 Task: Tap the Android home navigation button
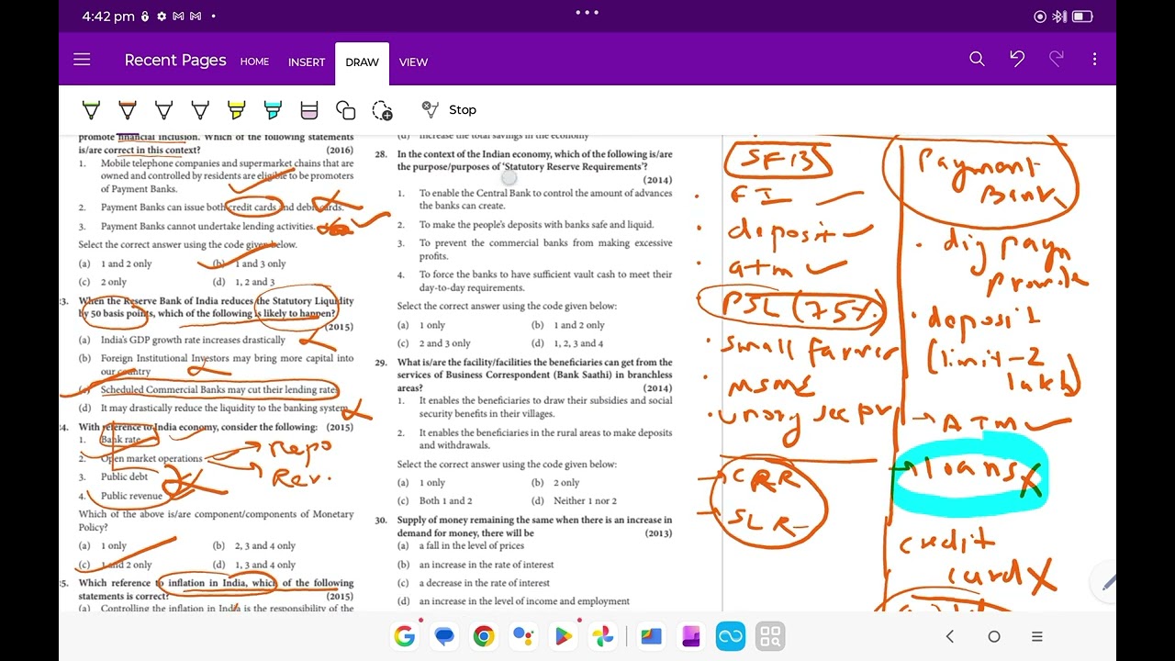(993, 636)
